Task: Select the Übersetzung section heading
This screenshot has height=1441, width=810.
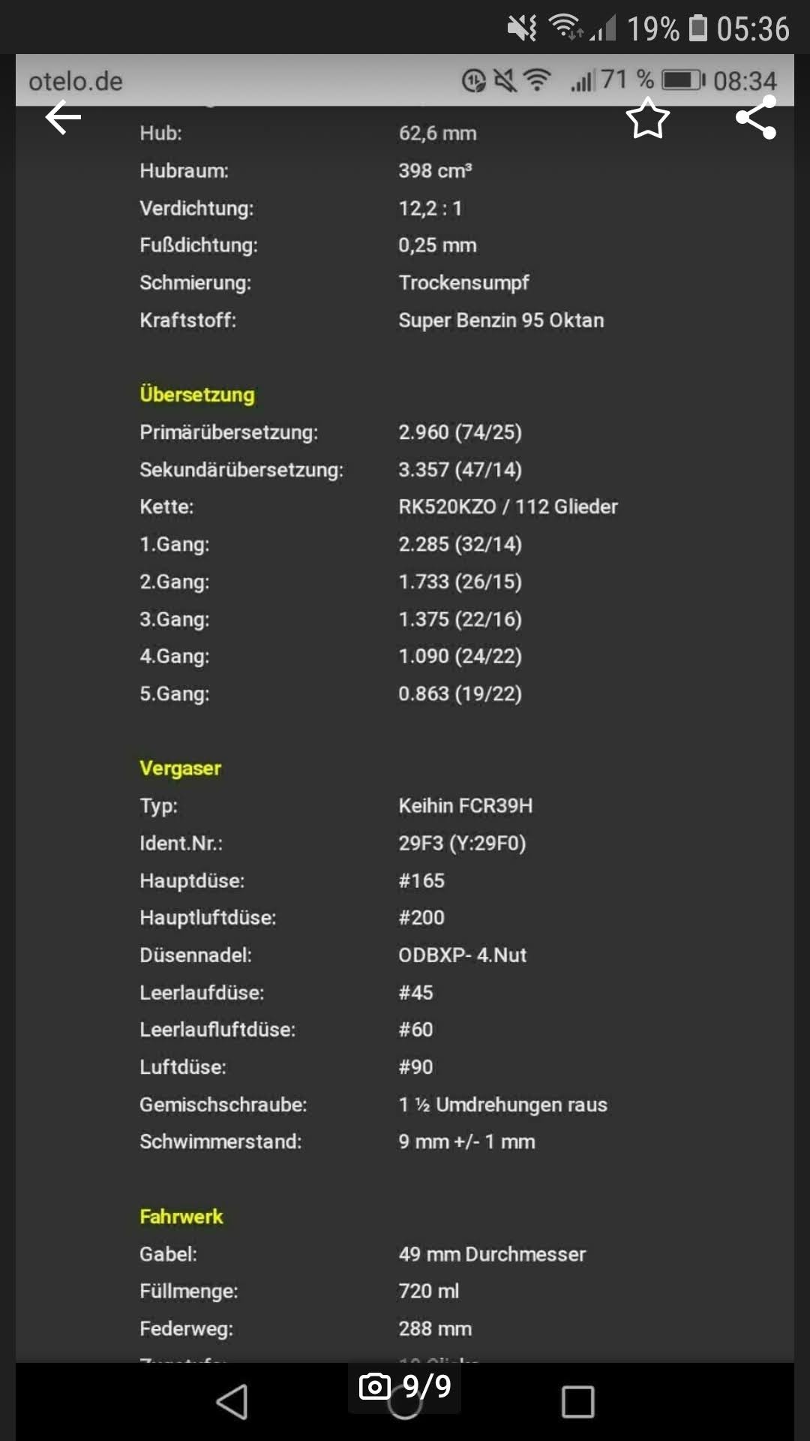Action: [x=197, y=395]
